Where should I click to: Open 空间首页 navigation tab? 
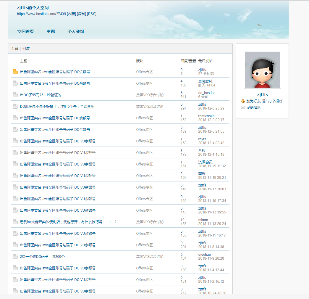pyautogui.click(x=25, y=31)
